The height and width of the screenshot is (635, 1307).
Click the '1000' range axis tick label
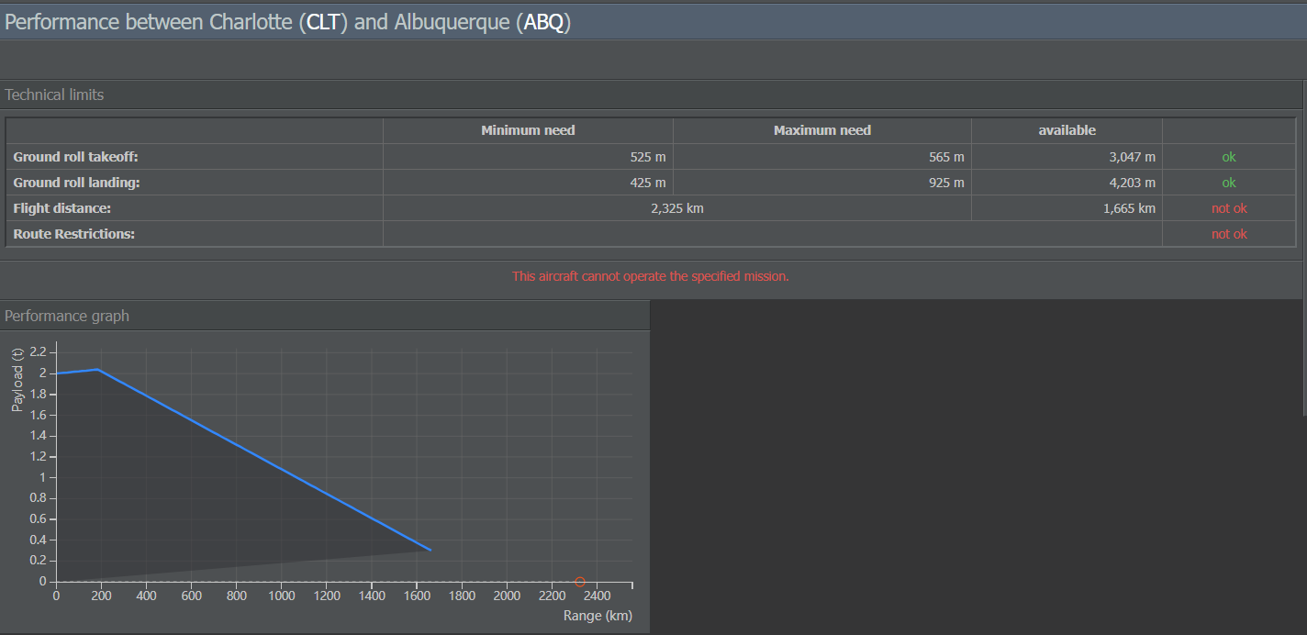282,596
